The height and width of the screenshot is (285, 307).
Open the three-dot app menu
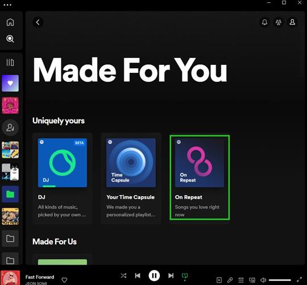click(x=7, y=5)
